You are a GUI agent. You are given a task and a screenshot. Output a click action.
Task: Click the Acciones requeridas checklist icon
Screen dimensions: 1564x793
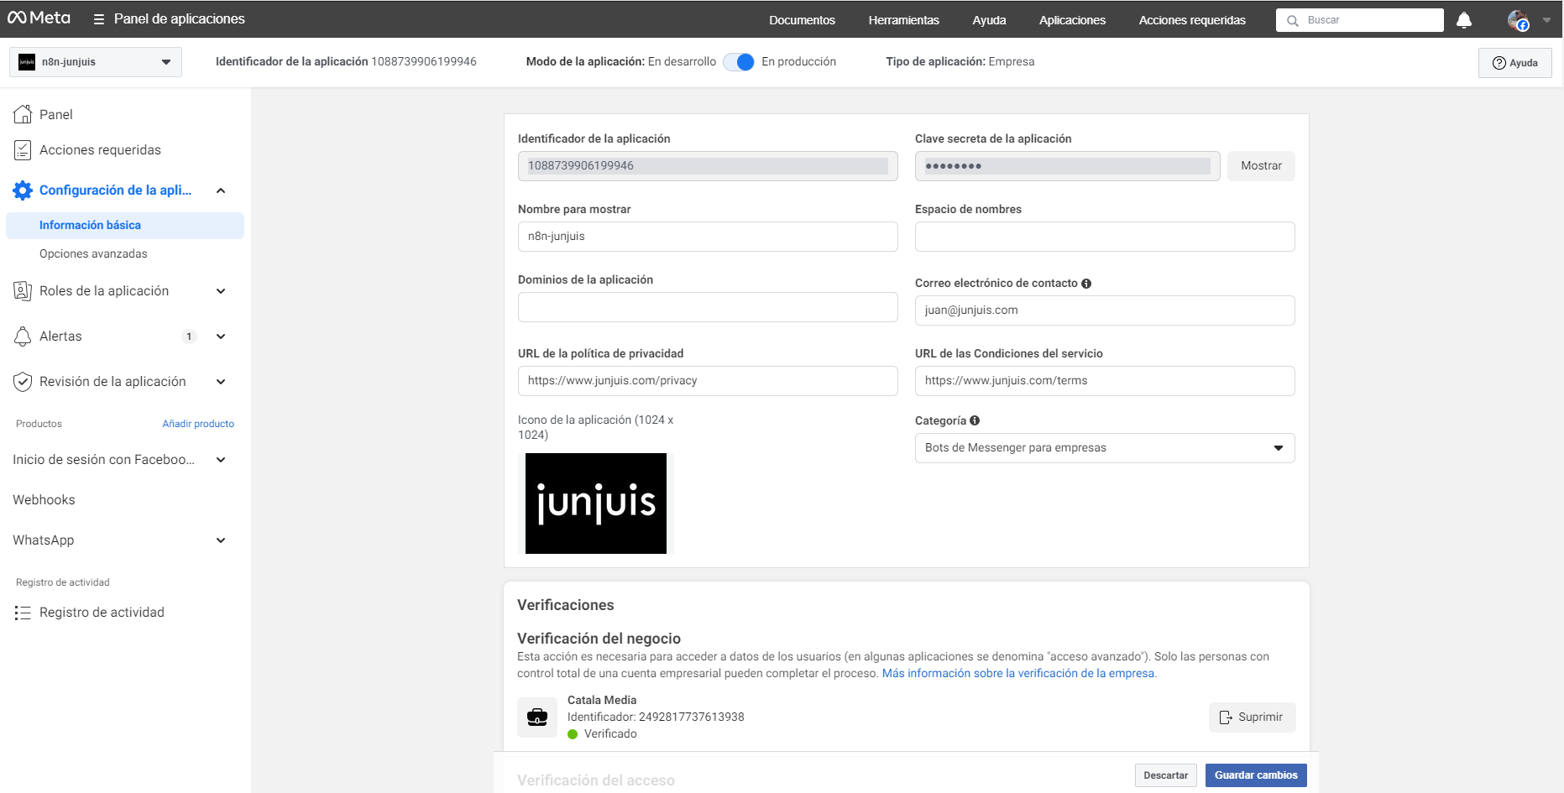click(x=23, y=150)
